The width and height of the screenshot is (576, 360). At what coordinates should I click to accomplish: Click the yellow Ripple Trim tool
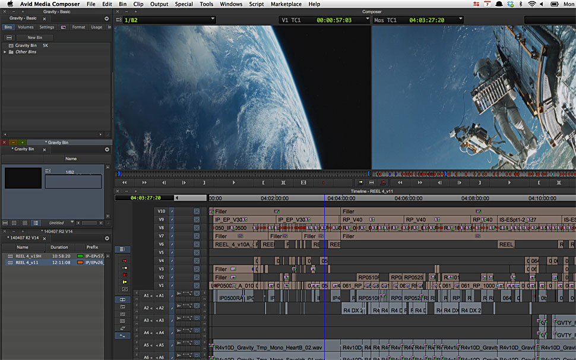pos(125,282)
